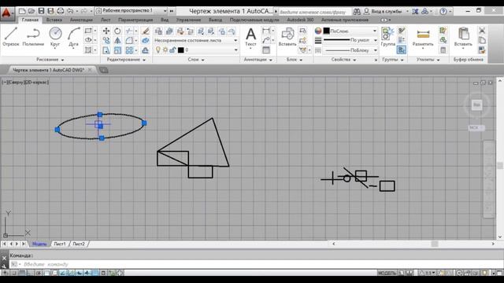Viewport: 504px width, 283px height.
Task: Open the Рабочее пространство 1 workspace dropdown
Action: (x=132, y=10)
